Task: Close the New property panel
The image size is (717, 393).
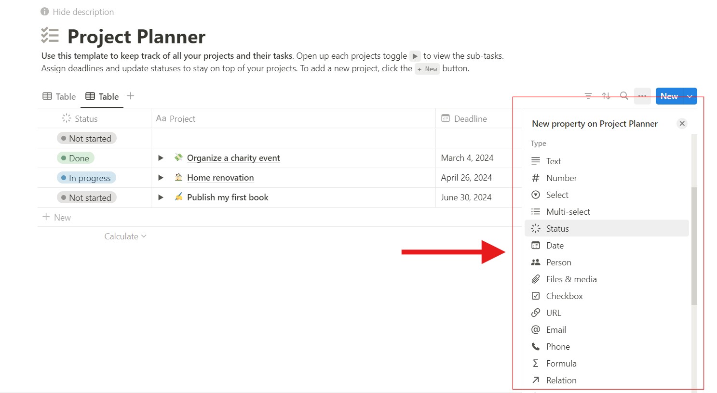Action: (x=682, y=123)
